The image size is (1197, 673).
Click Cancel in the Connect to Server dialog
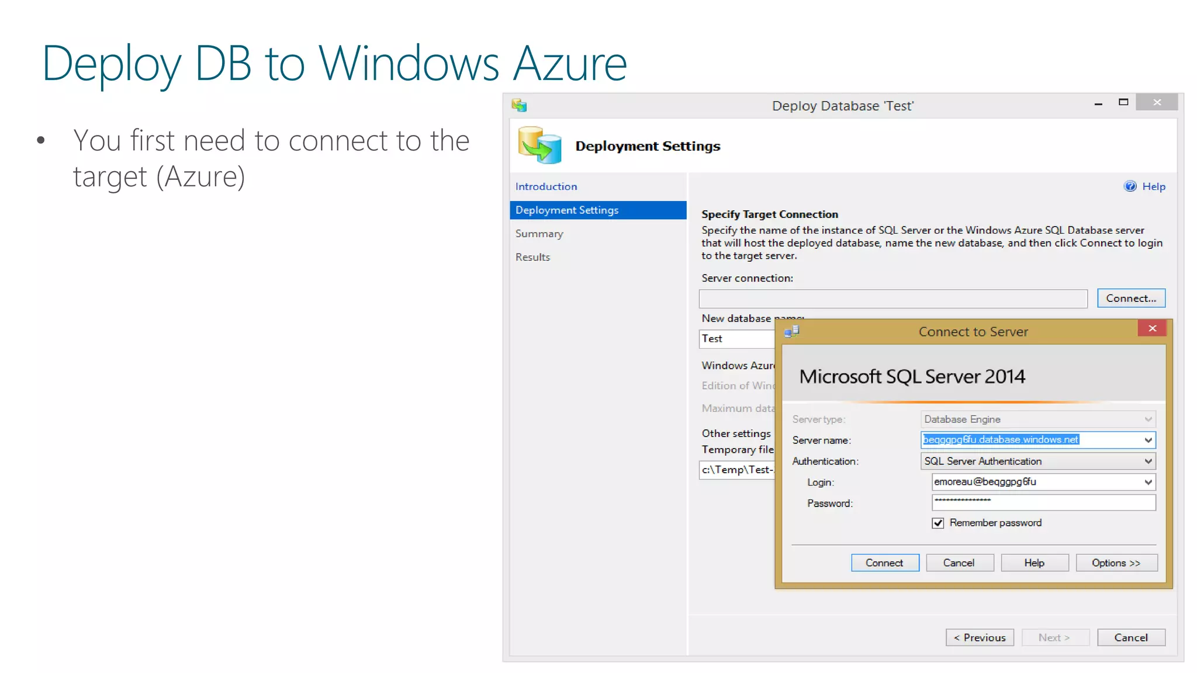pos(959,563)
